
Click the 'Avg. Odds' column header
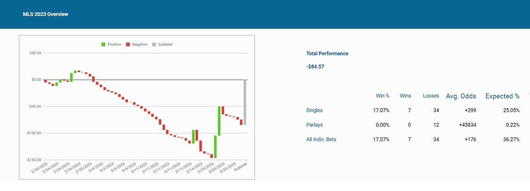coord(461,96)
